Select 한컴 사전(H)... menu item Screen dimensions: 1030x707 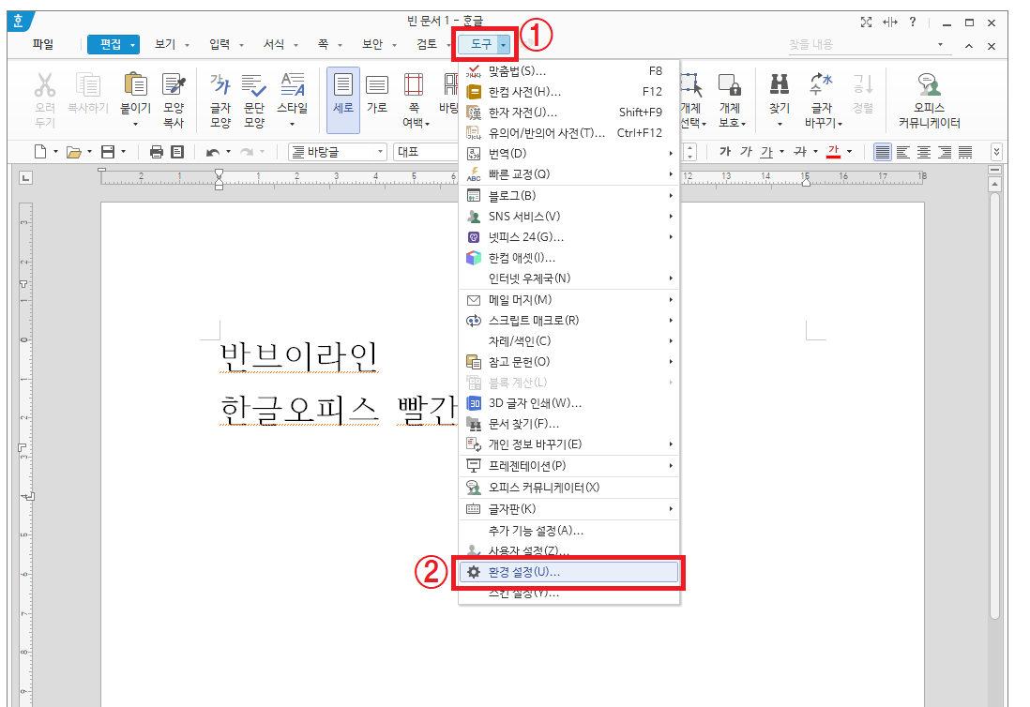[x=568, y=92]
